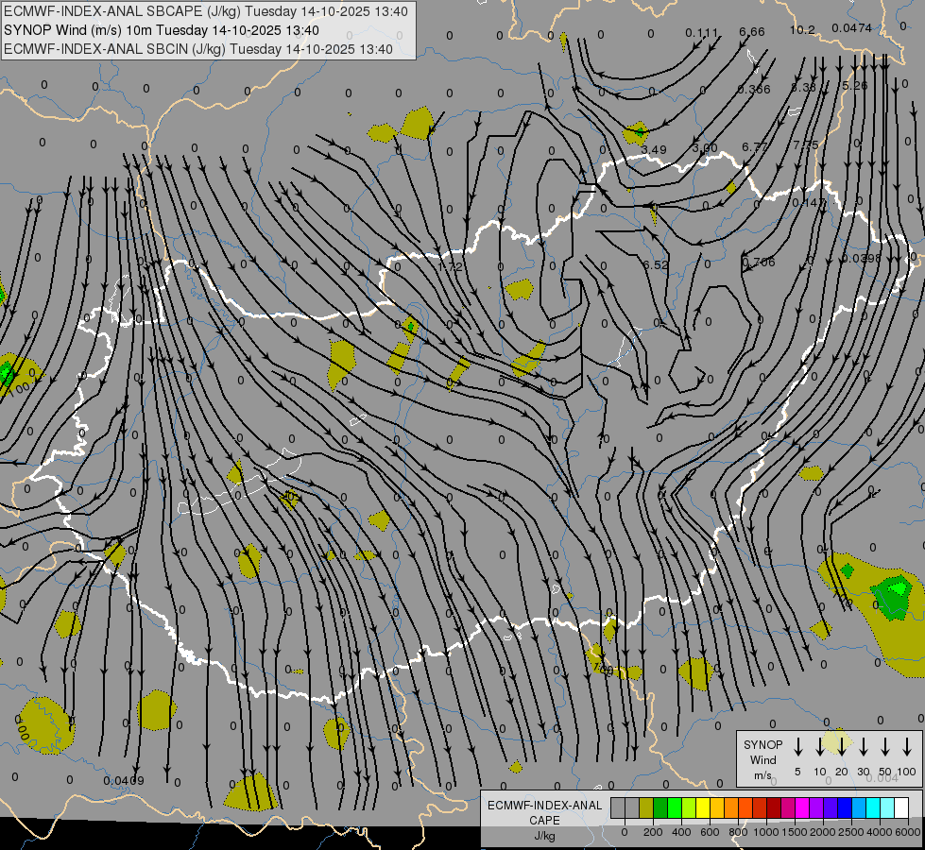Click the 5.26 value on the map

(x=854, y=86)
